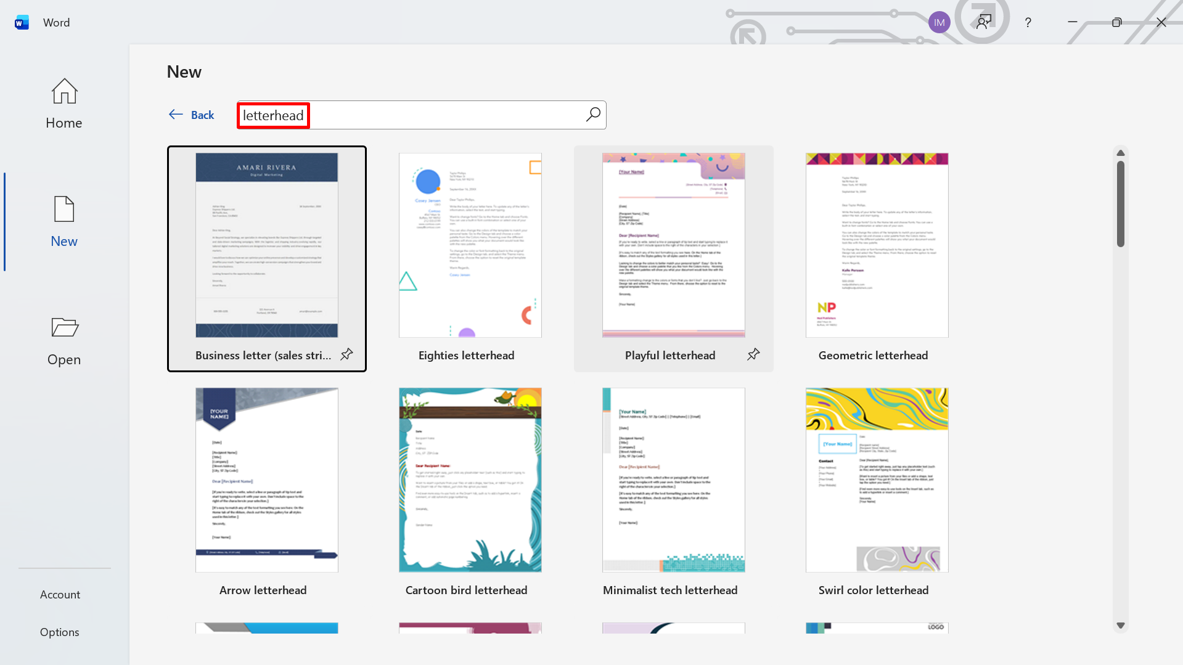This screenshot has height=665, width=1183.
Task: Close the Word window
Action: tap(1161, 23)
